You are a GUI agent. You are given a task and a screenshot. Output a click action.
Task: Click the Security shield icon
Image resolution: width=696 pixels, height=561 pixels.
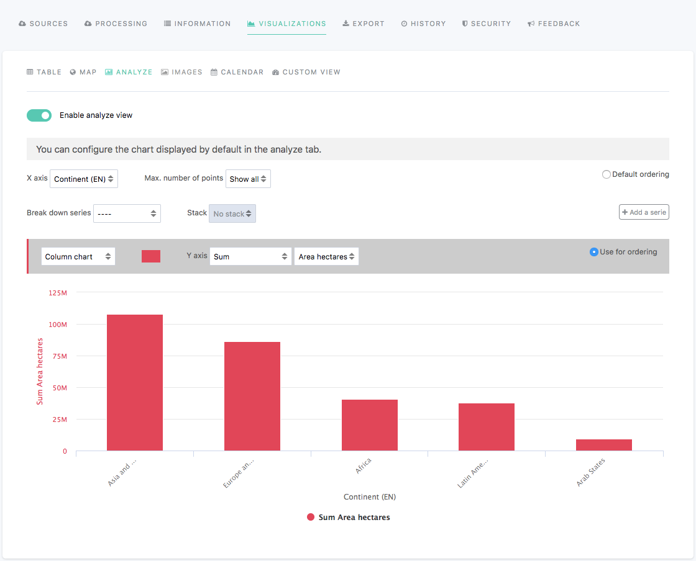[465, 24]
